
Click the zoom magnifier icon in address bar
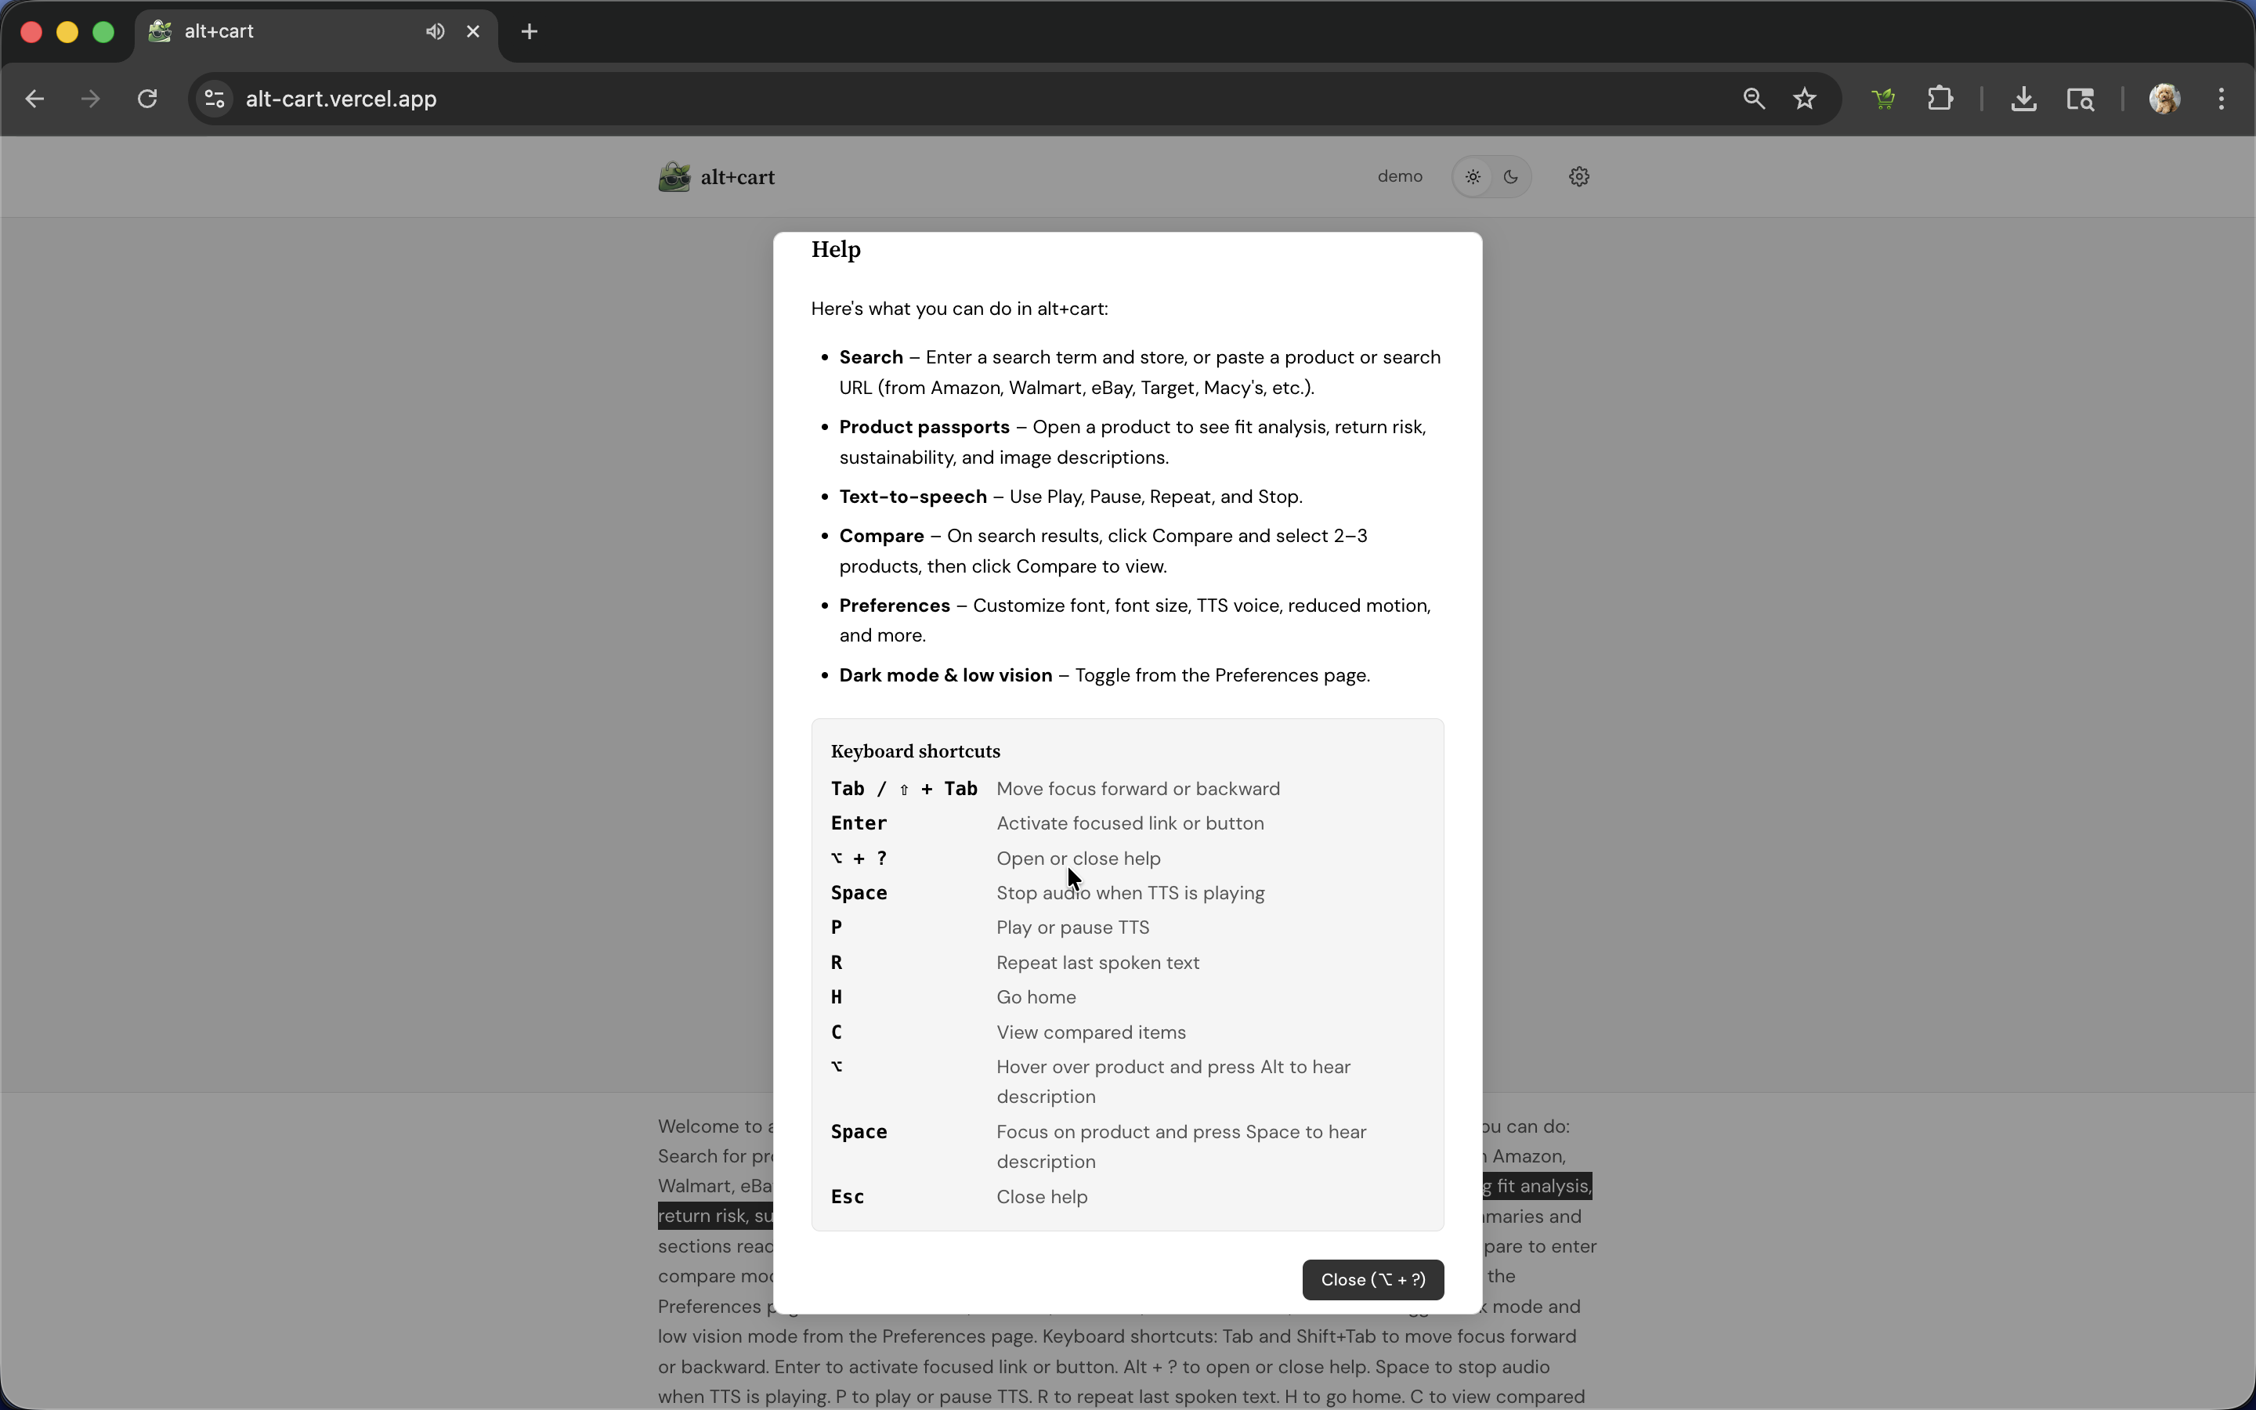(1754, 99)
